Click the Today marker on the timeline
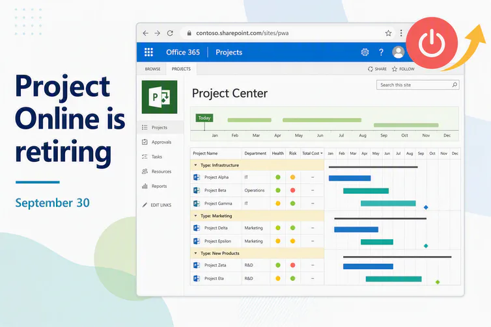Viewport: 491px width, 327px height. (204, 118)
